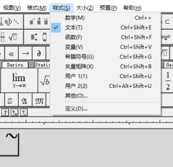Select relational-aligned tab stop icon

click(14, 112)
